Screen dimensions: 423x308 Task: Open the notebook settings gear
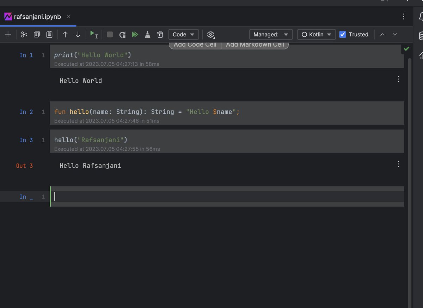tap(210, 34)
